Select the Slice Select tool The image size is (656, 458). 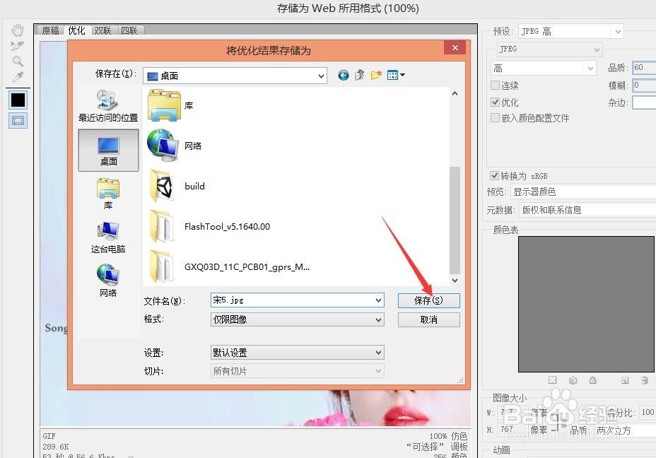point(18,45)
